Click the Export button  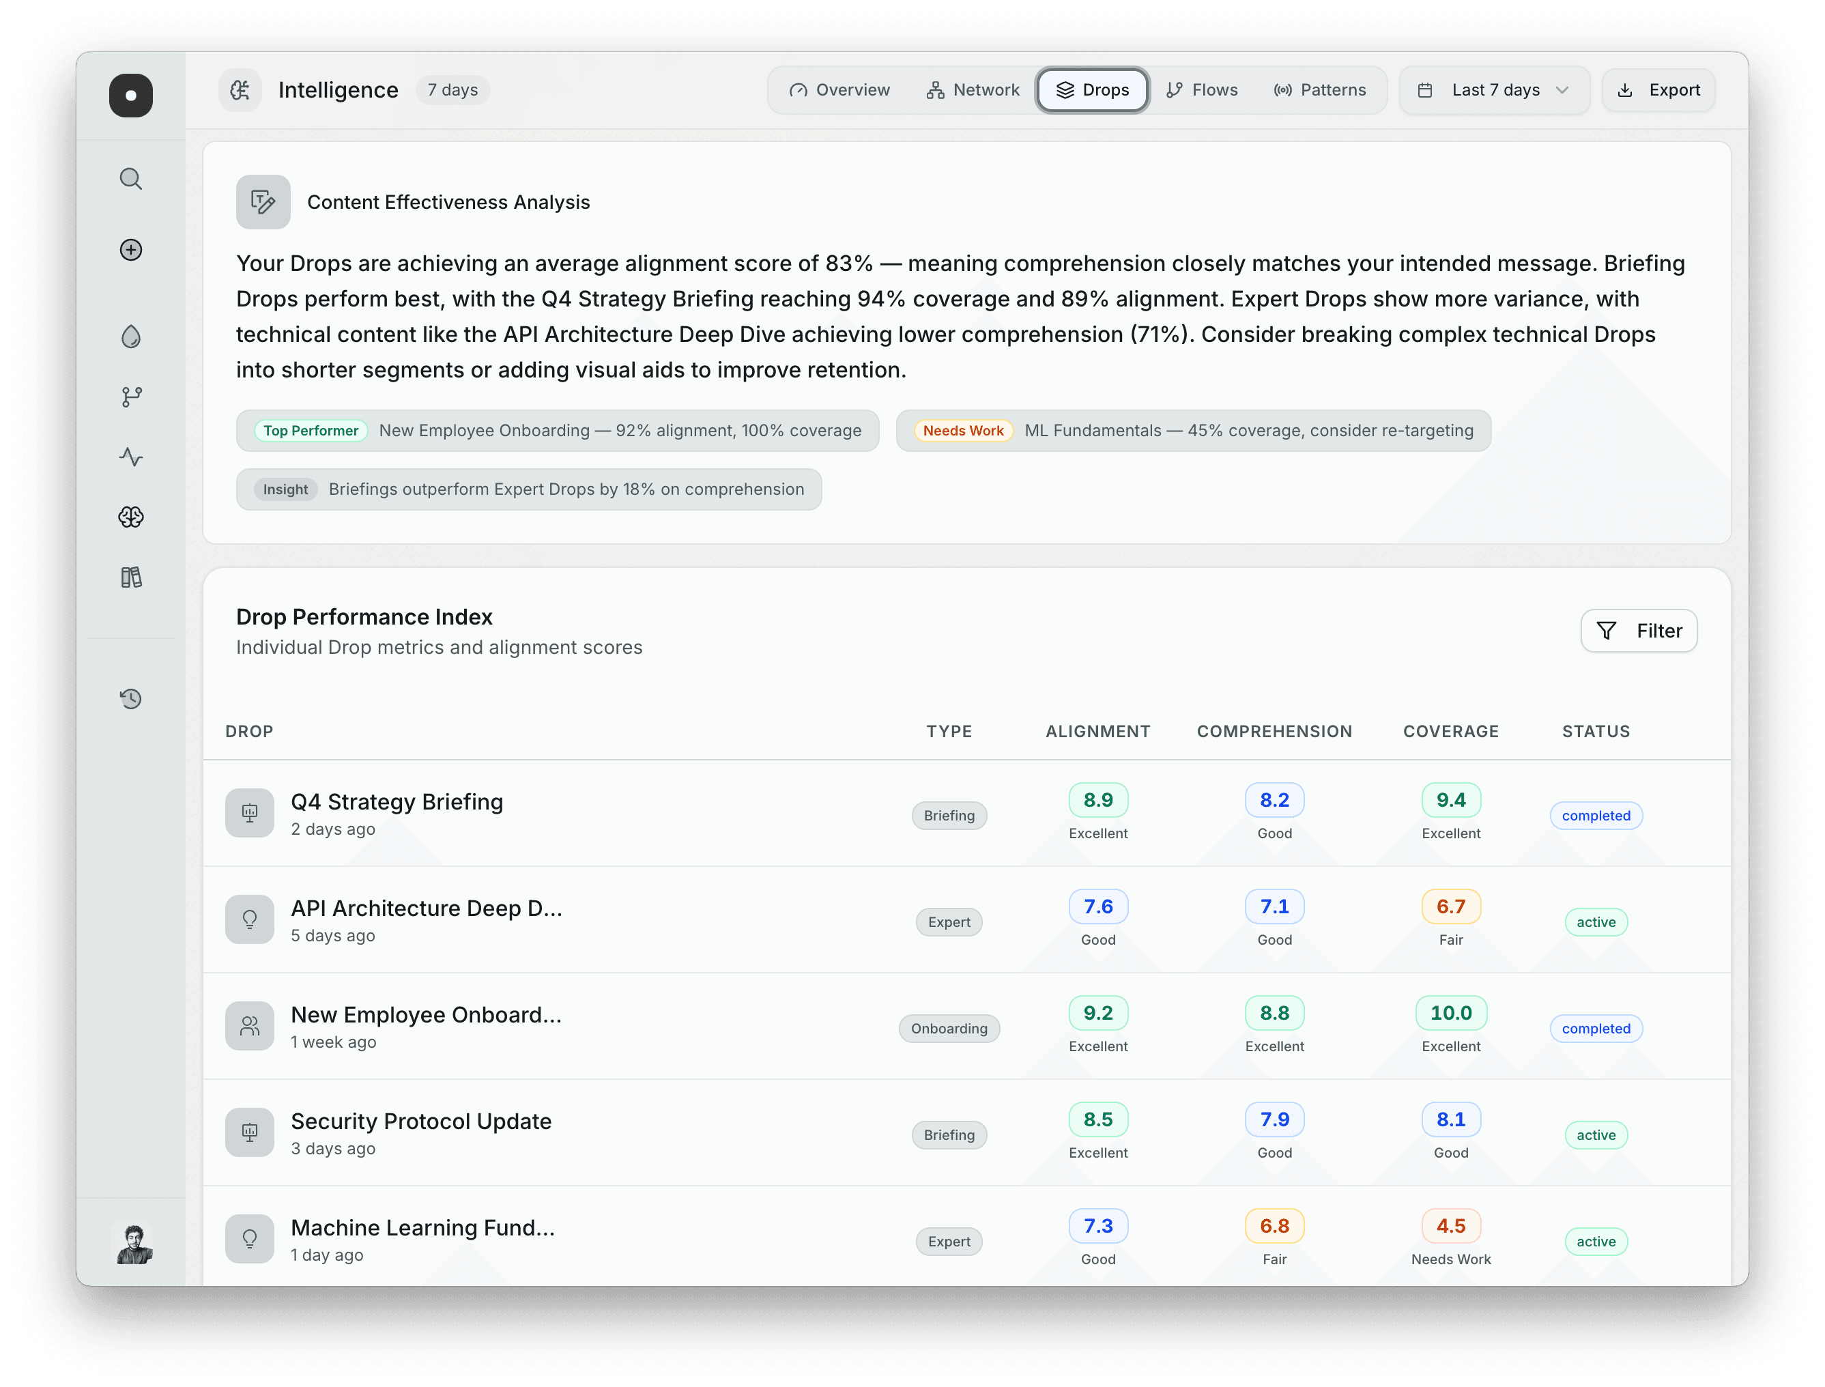[1658, 90]
